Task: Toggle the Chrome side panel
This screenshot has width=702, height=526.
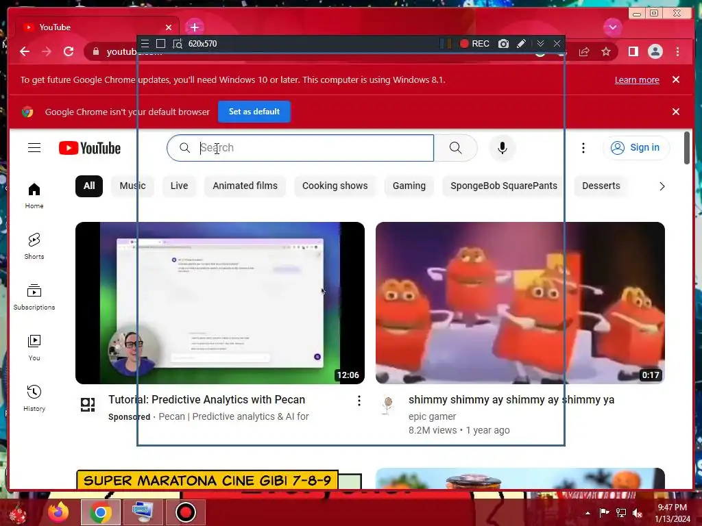Action: point(633,51)
